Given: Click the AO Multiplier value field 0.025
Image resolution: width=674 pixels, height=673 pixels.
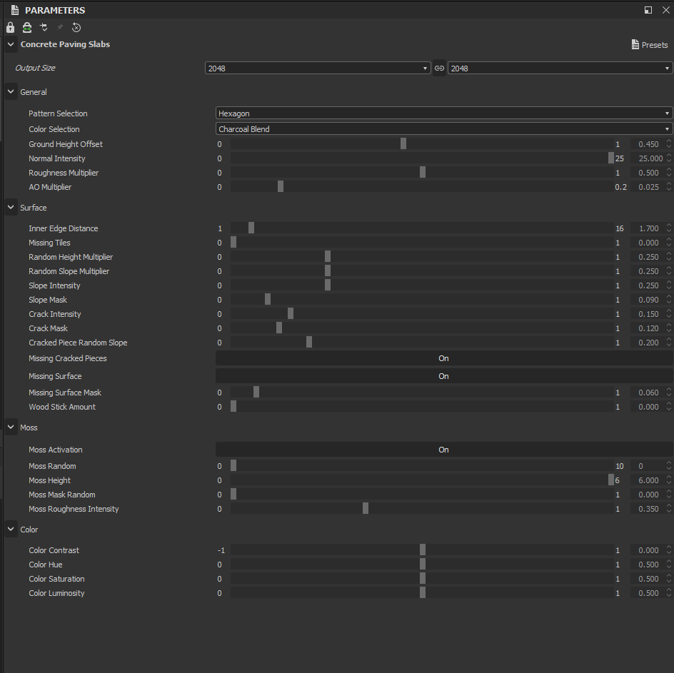Looking at the screenshot, I should point(648,186).
